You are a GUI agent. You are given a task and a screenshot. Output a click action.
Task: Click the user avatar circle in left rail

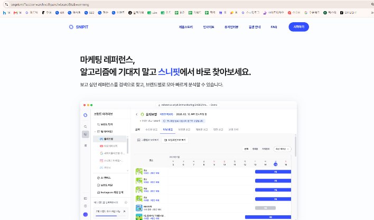[86, 215]
